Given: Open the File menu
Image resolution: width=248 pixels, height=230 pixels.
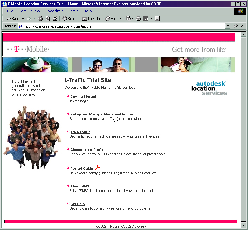Looking at the screenshot, I should click(10, 11).
